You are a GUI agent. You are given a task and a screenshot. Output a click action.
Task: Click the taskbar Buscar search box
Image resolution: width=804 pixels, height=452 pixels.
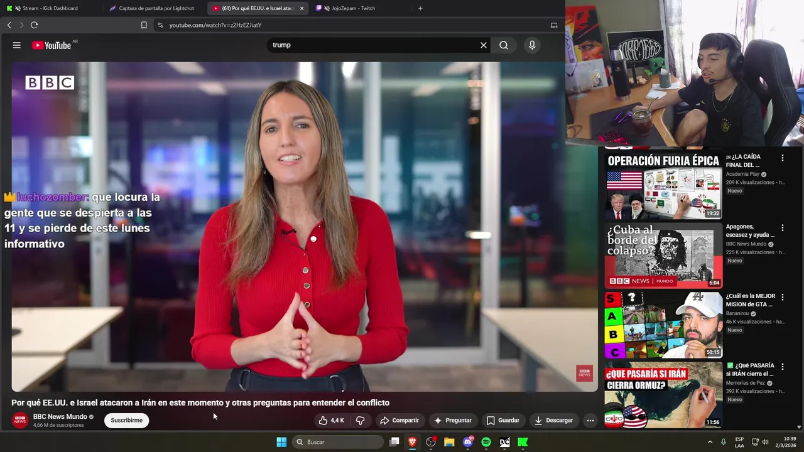tap(338, 442)
